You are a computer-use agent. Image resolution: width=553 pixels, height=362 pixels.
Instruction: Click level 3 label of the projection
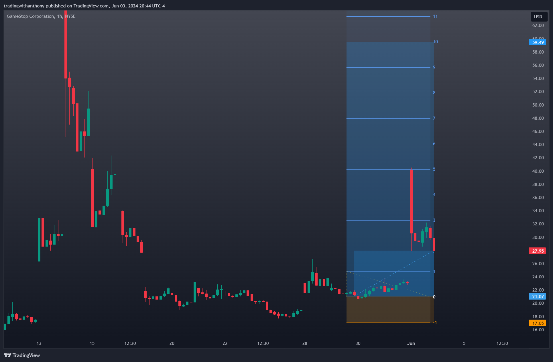click(434, 220)
